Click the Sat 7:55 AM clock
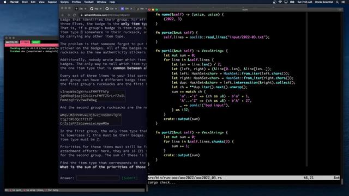Image resolution: width=349 pixels, height=196 pixels. (x=305, y=2)
